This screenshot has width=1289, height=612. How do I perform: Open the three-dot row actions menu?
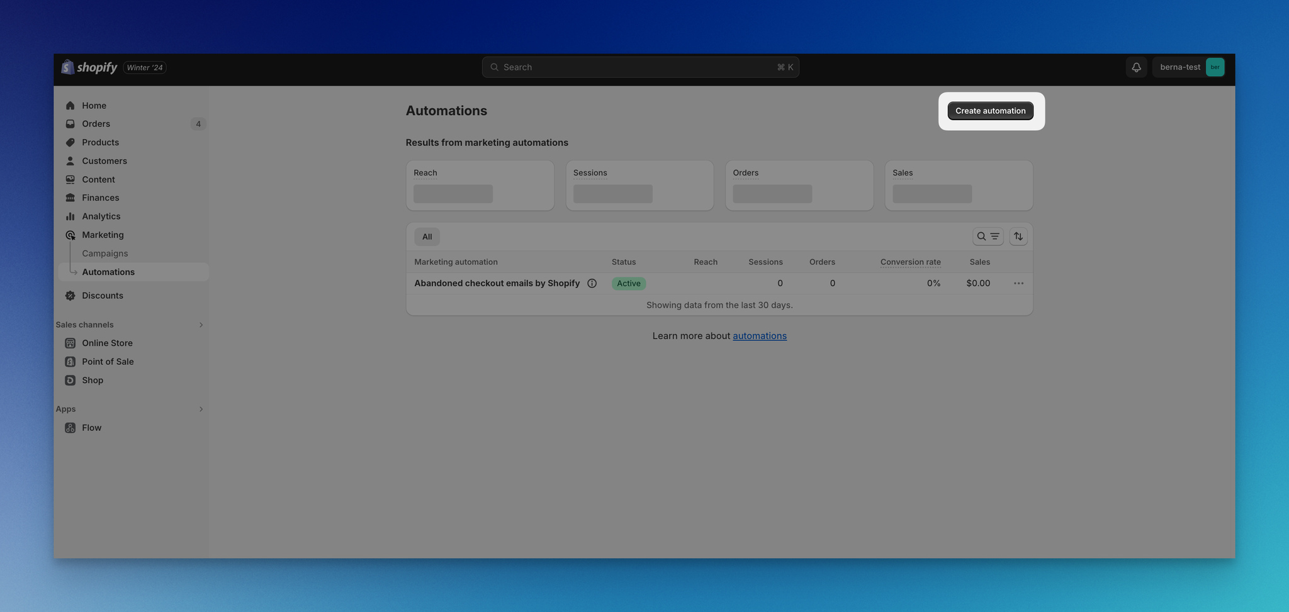(1018, 284)
